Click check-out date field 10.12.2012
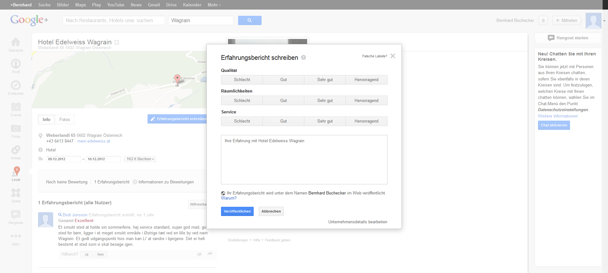This screenshot has width=608, height=273. pyautogui.click(x=103, y=159)
